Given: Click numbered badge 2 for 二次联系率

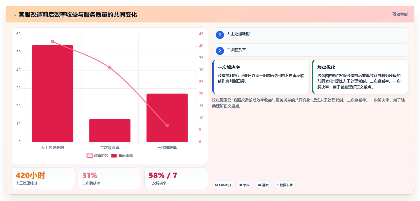Looking at the screenshot, I should click(x=220, y=51).
